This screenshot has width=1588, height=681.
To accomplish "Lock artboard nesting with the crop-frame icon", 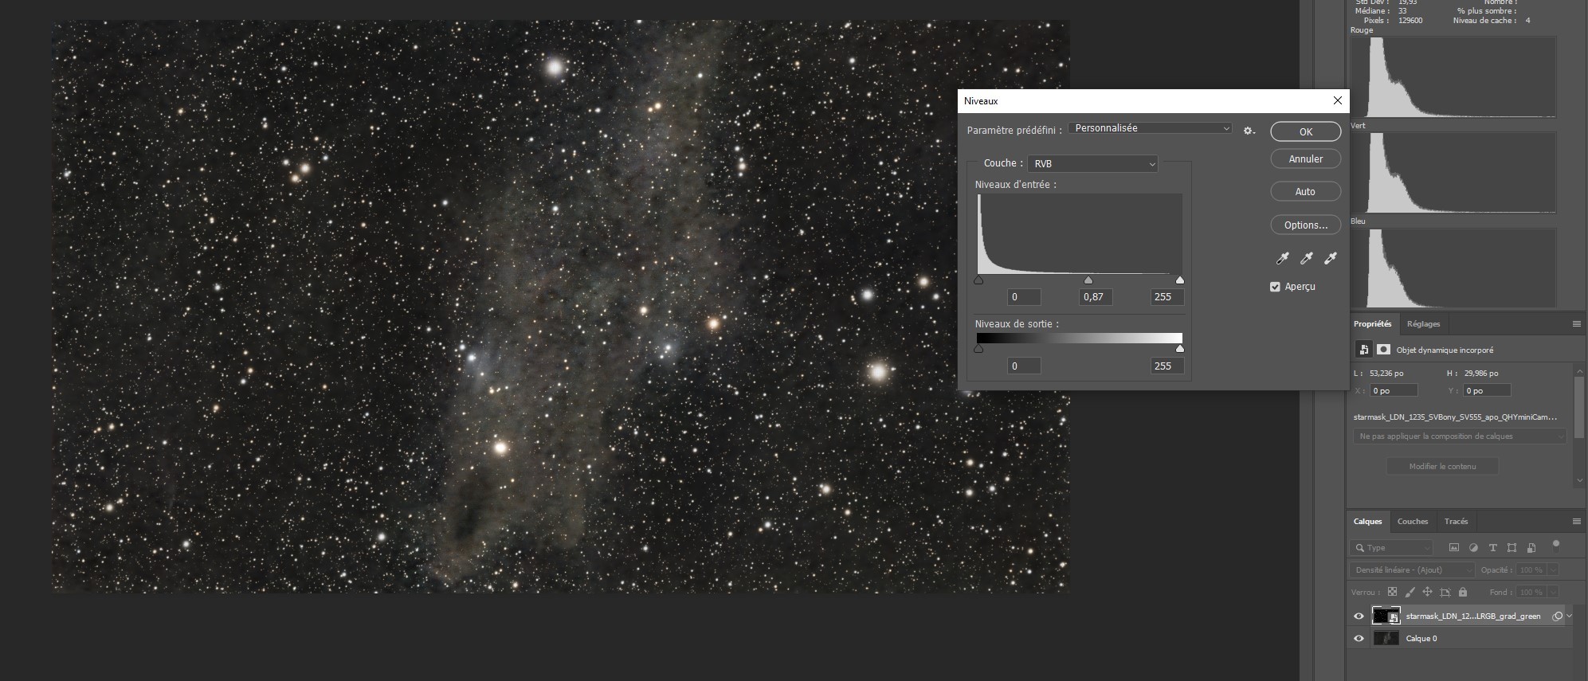I will 1445,592.
